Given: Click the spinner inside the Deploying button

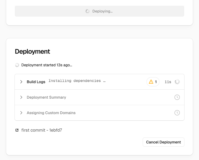Looking at the screenshot, I should pos(87,11).
